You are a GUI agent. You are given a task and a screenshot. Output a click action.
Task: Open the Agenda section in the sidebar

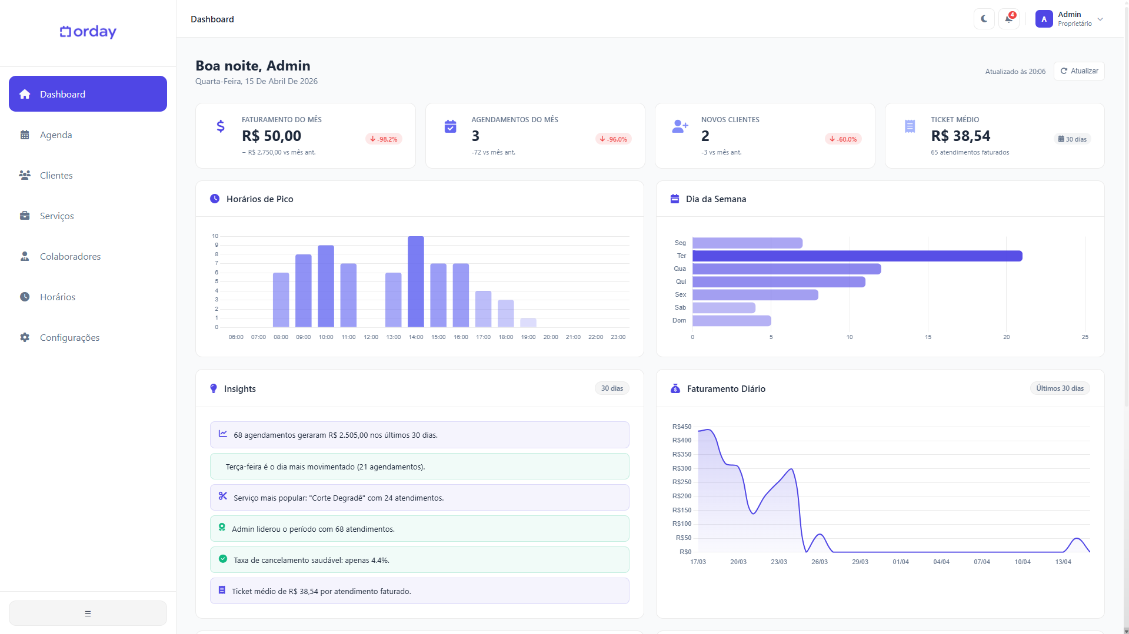[56, 135]
